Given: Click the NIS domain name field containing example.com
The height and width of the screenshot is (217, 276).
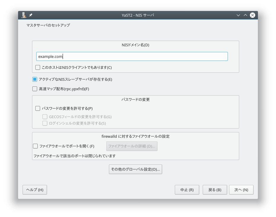Looking at the screenshot, I should (132, 56).
